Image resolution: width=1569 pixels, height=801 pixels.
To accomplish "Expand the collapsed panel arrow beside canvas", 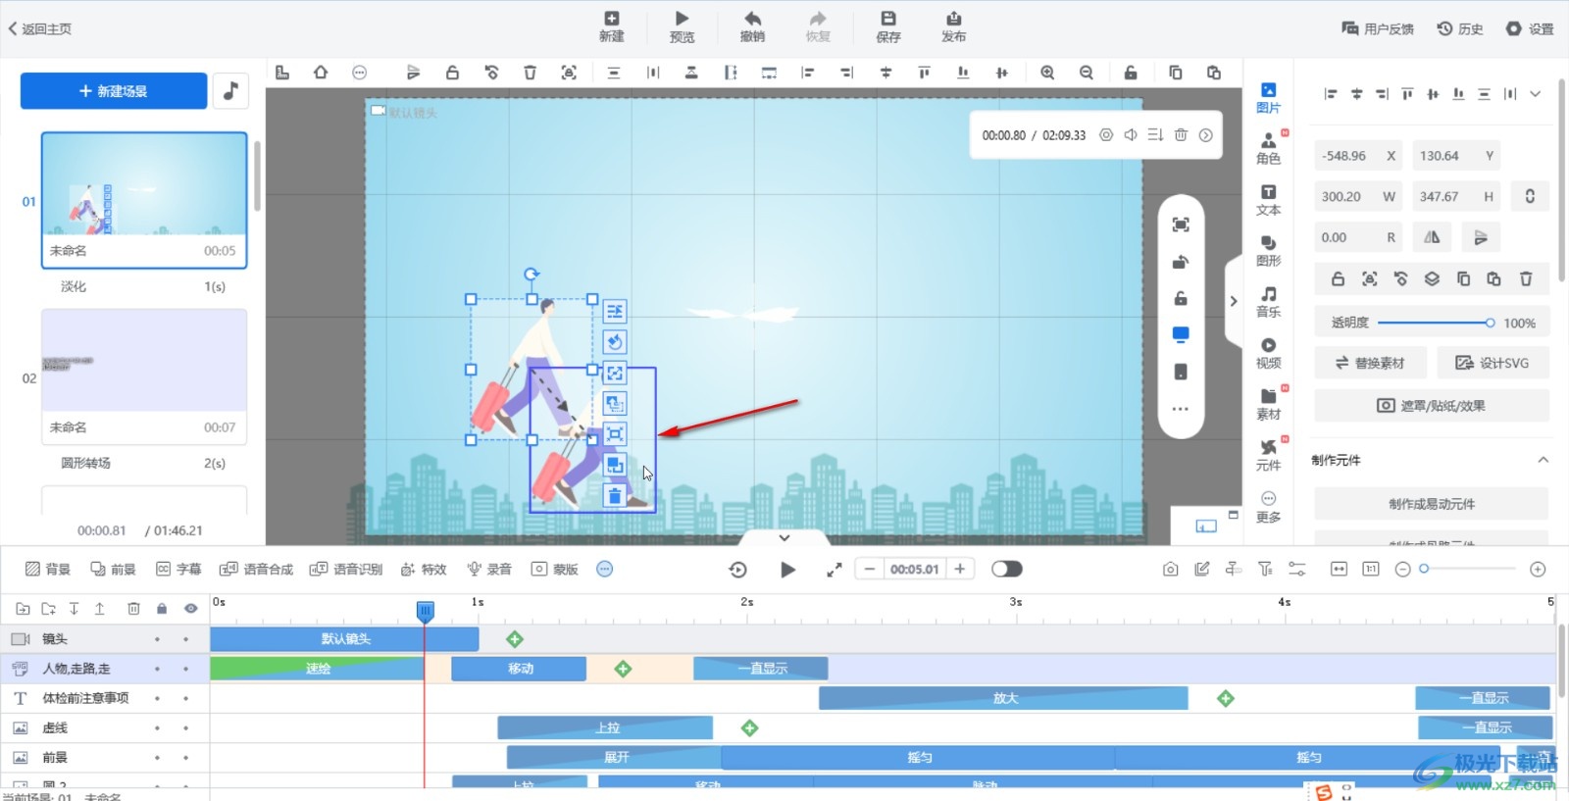I will pos(1234,301).
